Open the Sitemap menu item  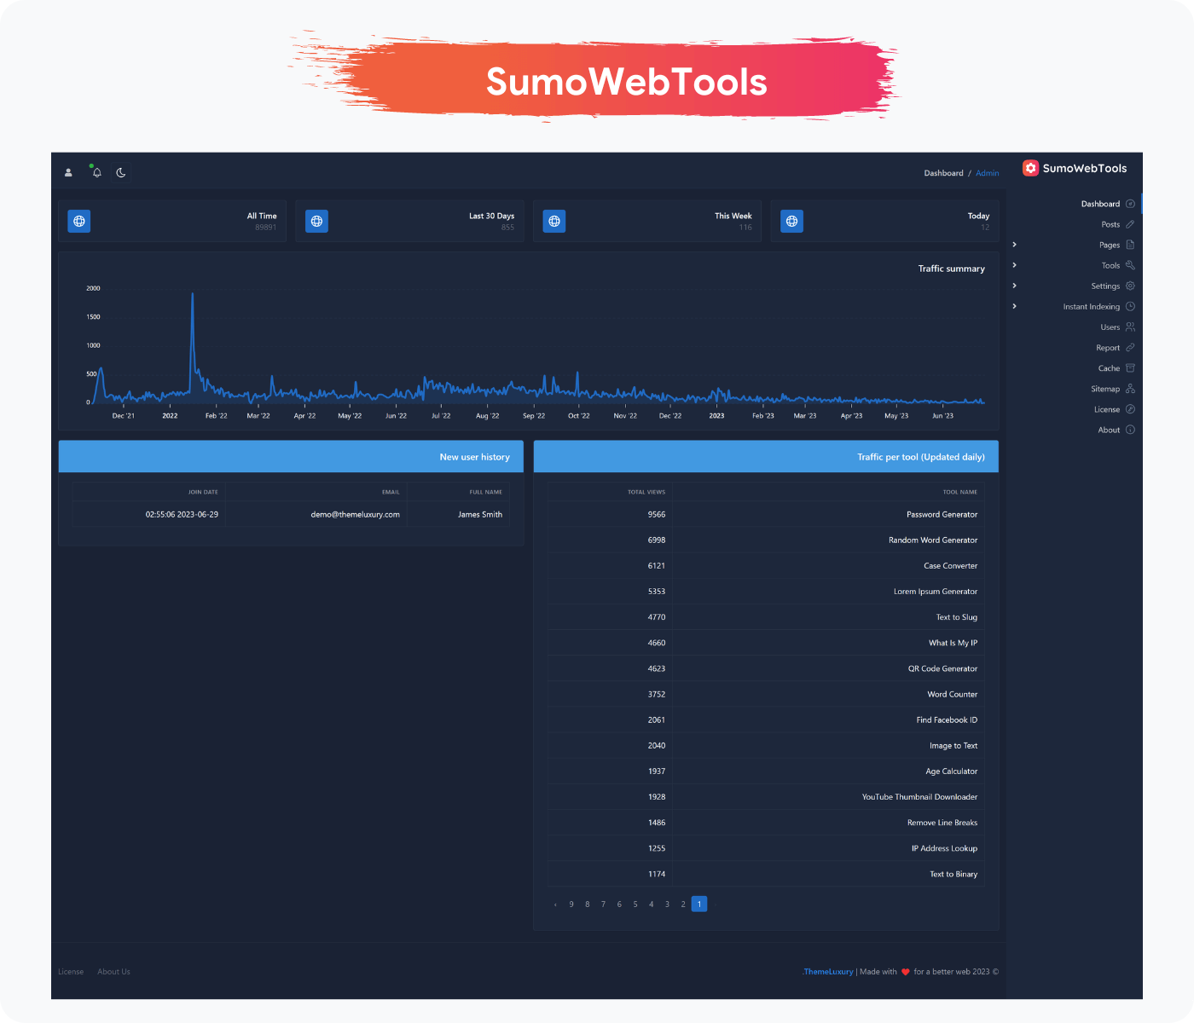pyautogui.click(x=1105, y=389)
